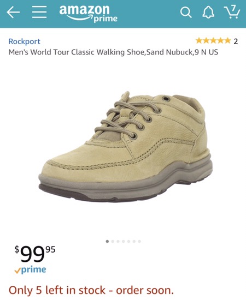
Task: Select the third image carousel dot
Action: [118, 242]
